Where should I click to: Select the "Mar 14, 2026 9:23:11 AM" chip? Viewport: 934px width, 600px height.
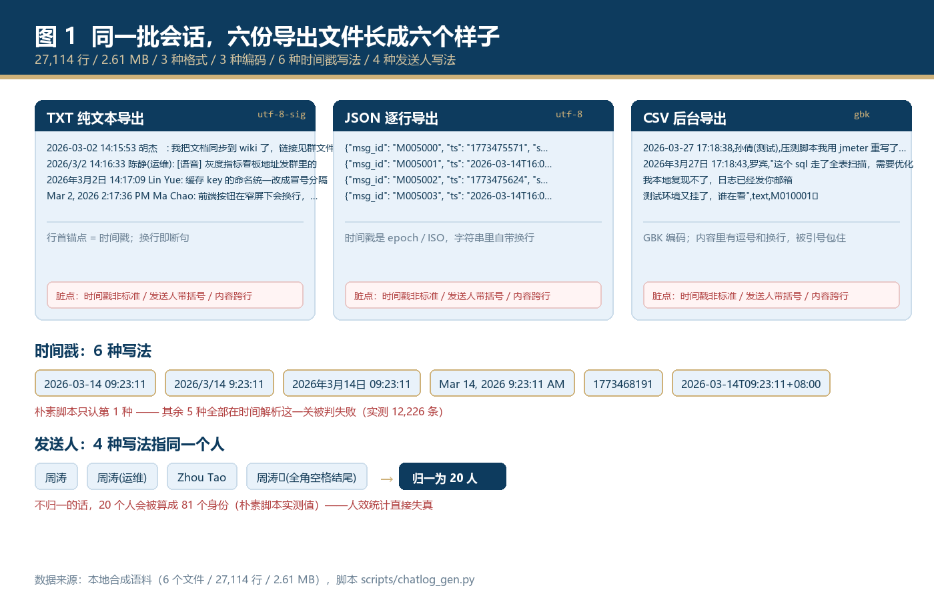[x=502, y=383]
